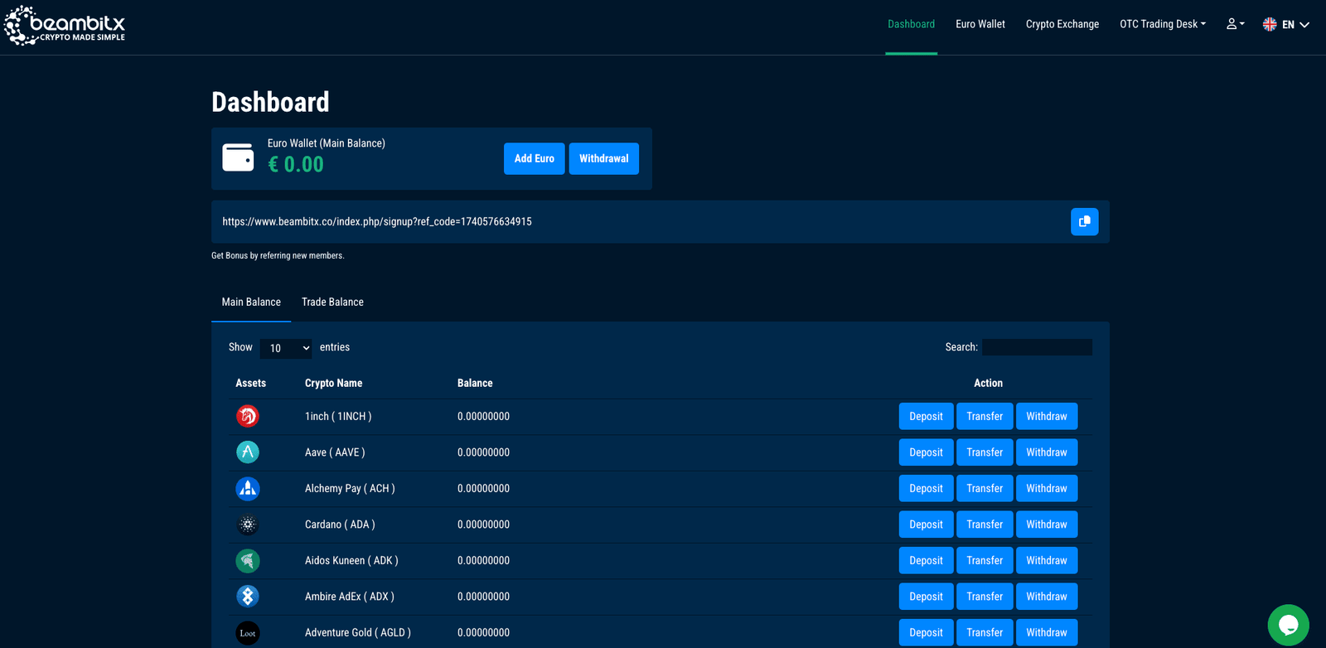Screen dimensions: 1326x648
Task: Withdraw 1inch balance
Action: (x=1047, y=416)
